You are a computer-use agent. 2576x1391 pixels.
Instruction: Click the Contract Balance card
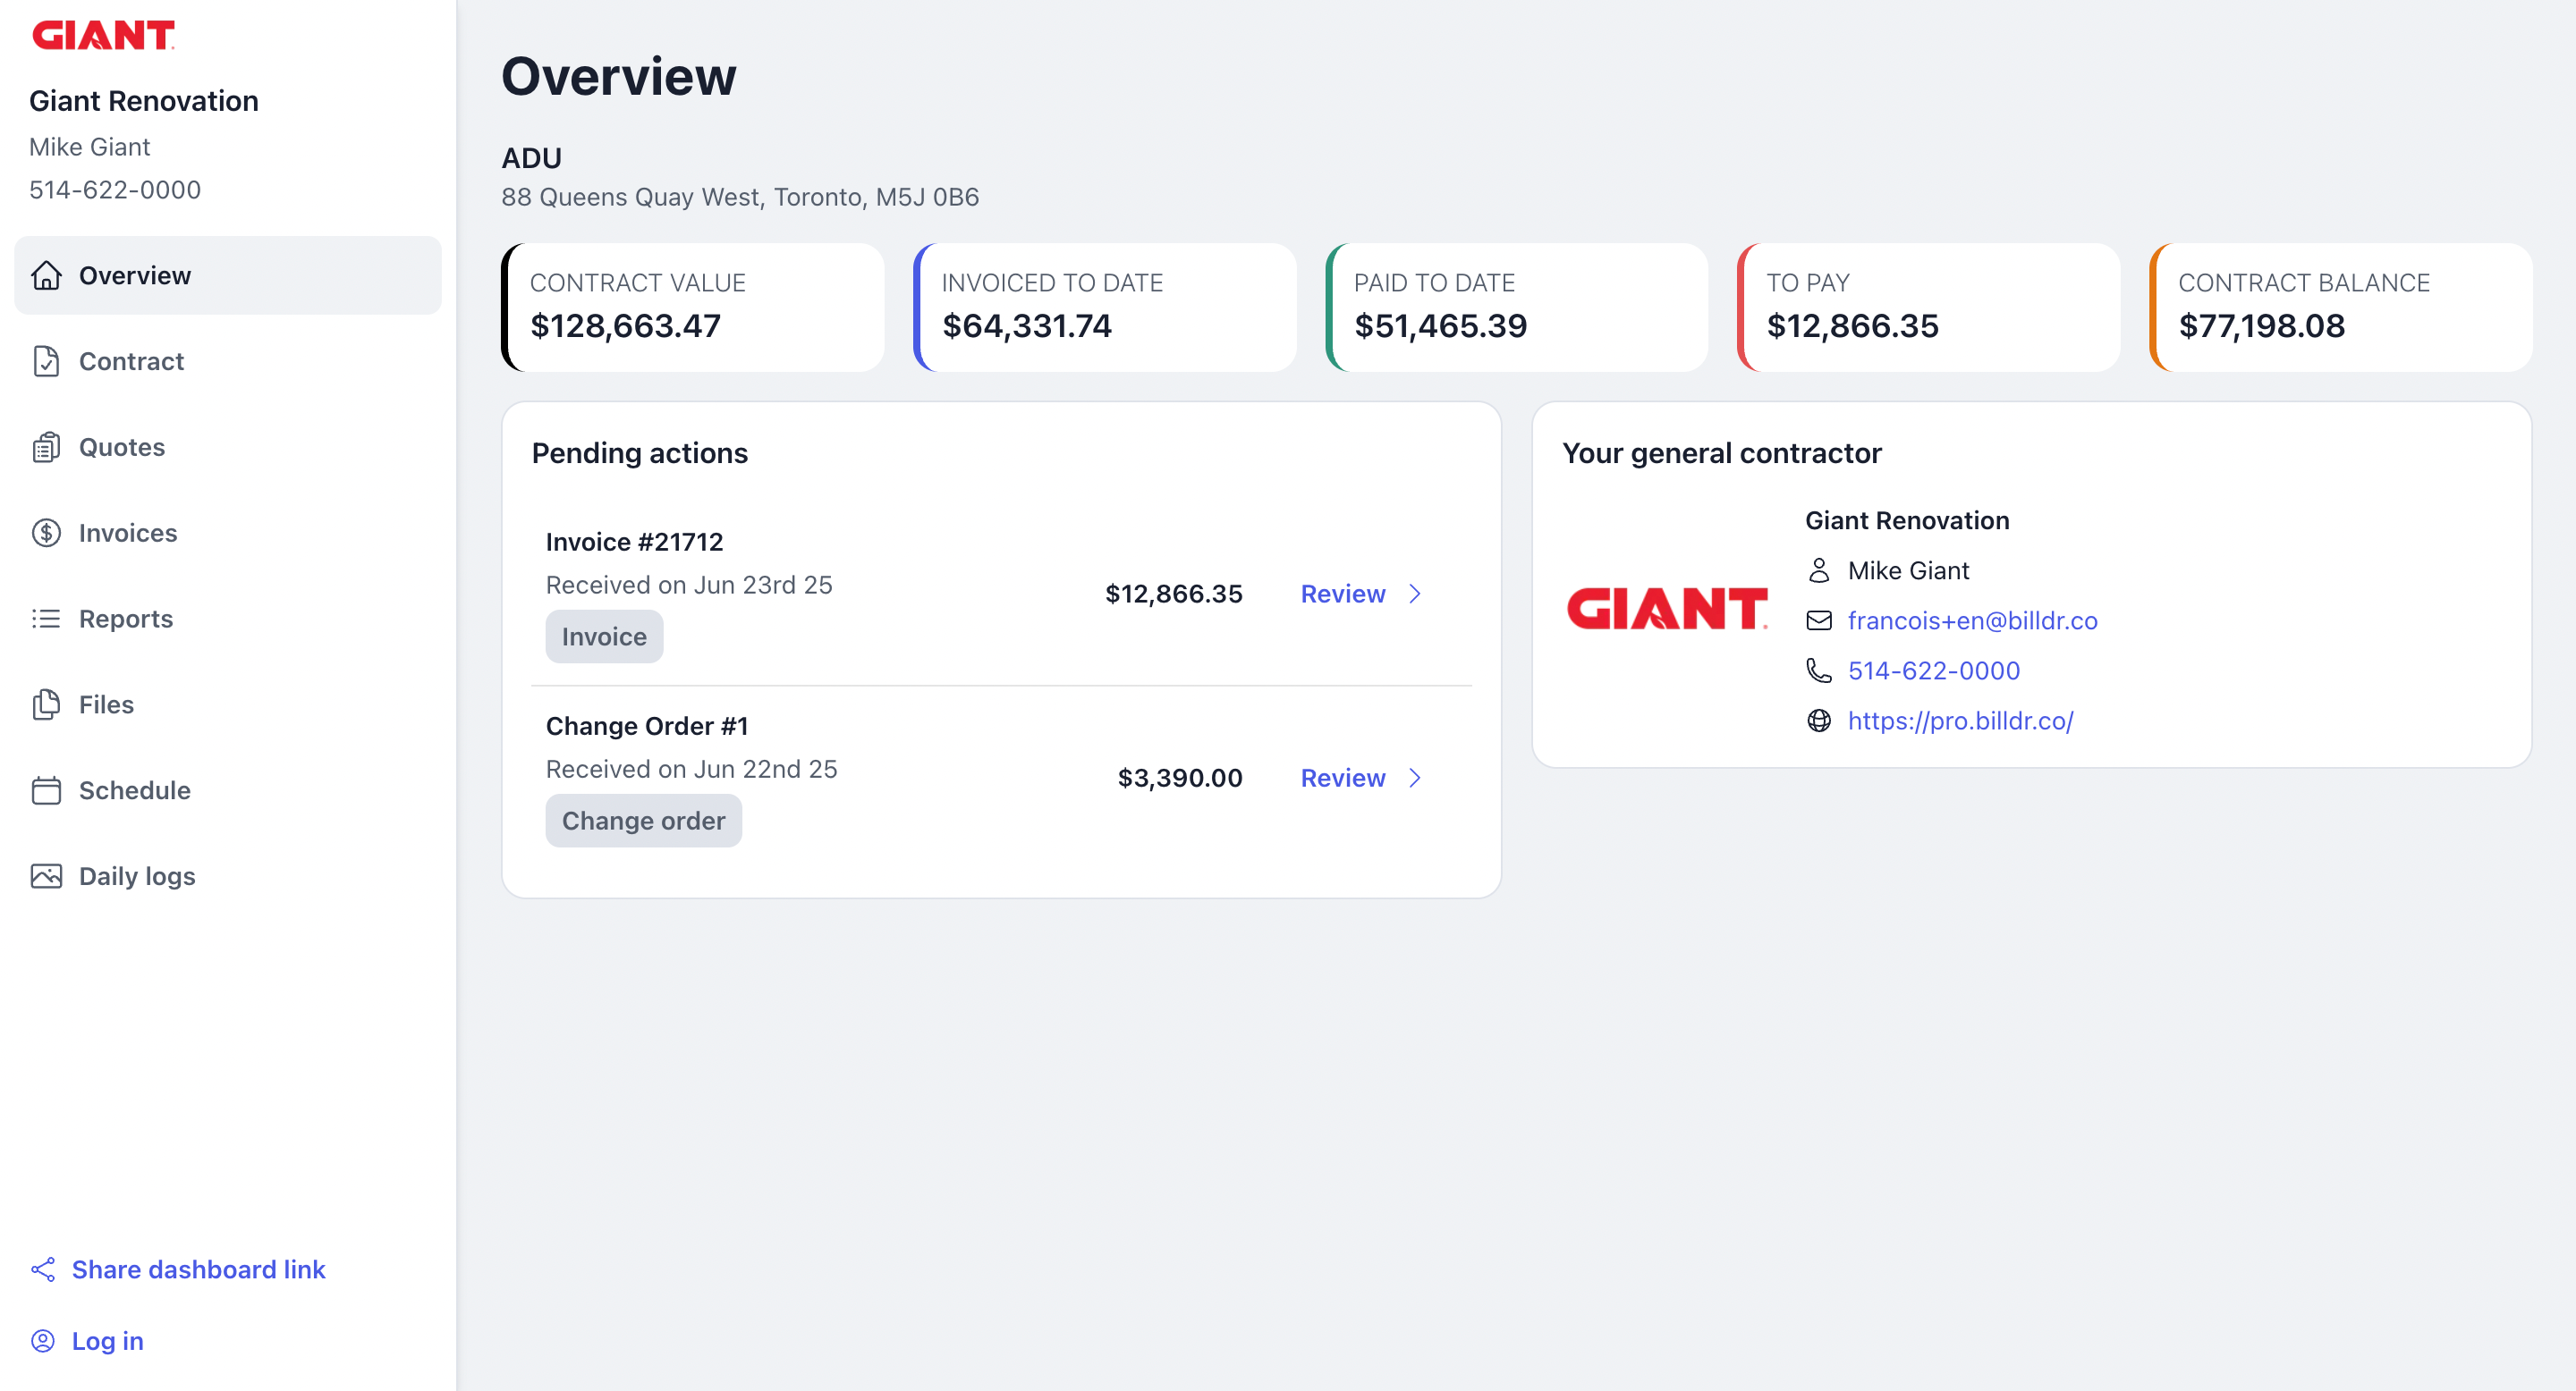[2341, 308]
